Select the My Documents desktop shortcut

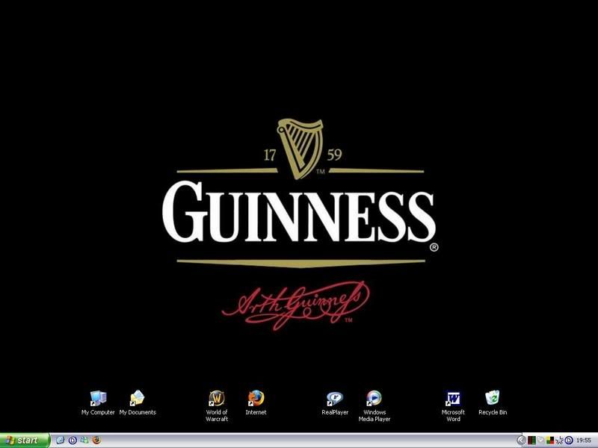coord(138,402)
